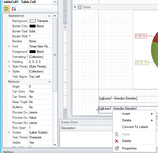Select the 5.65 % pie chart label

coord(141,36)
